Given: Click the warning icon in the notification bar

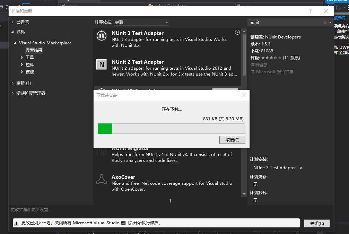Looking at the screenshot, I should point(16,223).
